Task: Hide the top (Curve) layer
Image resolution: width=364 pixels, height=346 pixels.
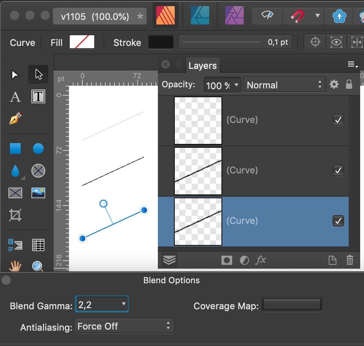Action: point(338,120)
